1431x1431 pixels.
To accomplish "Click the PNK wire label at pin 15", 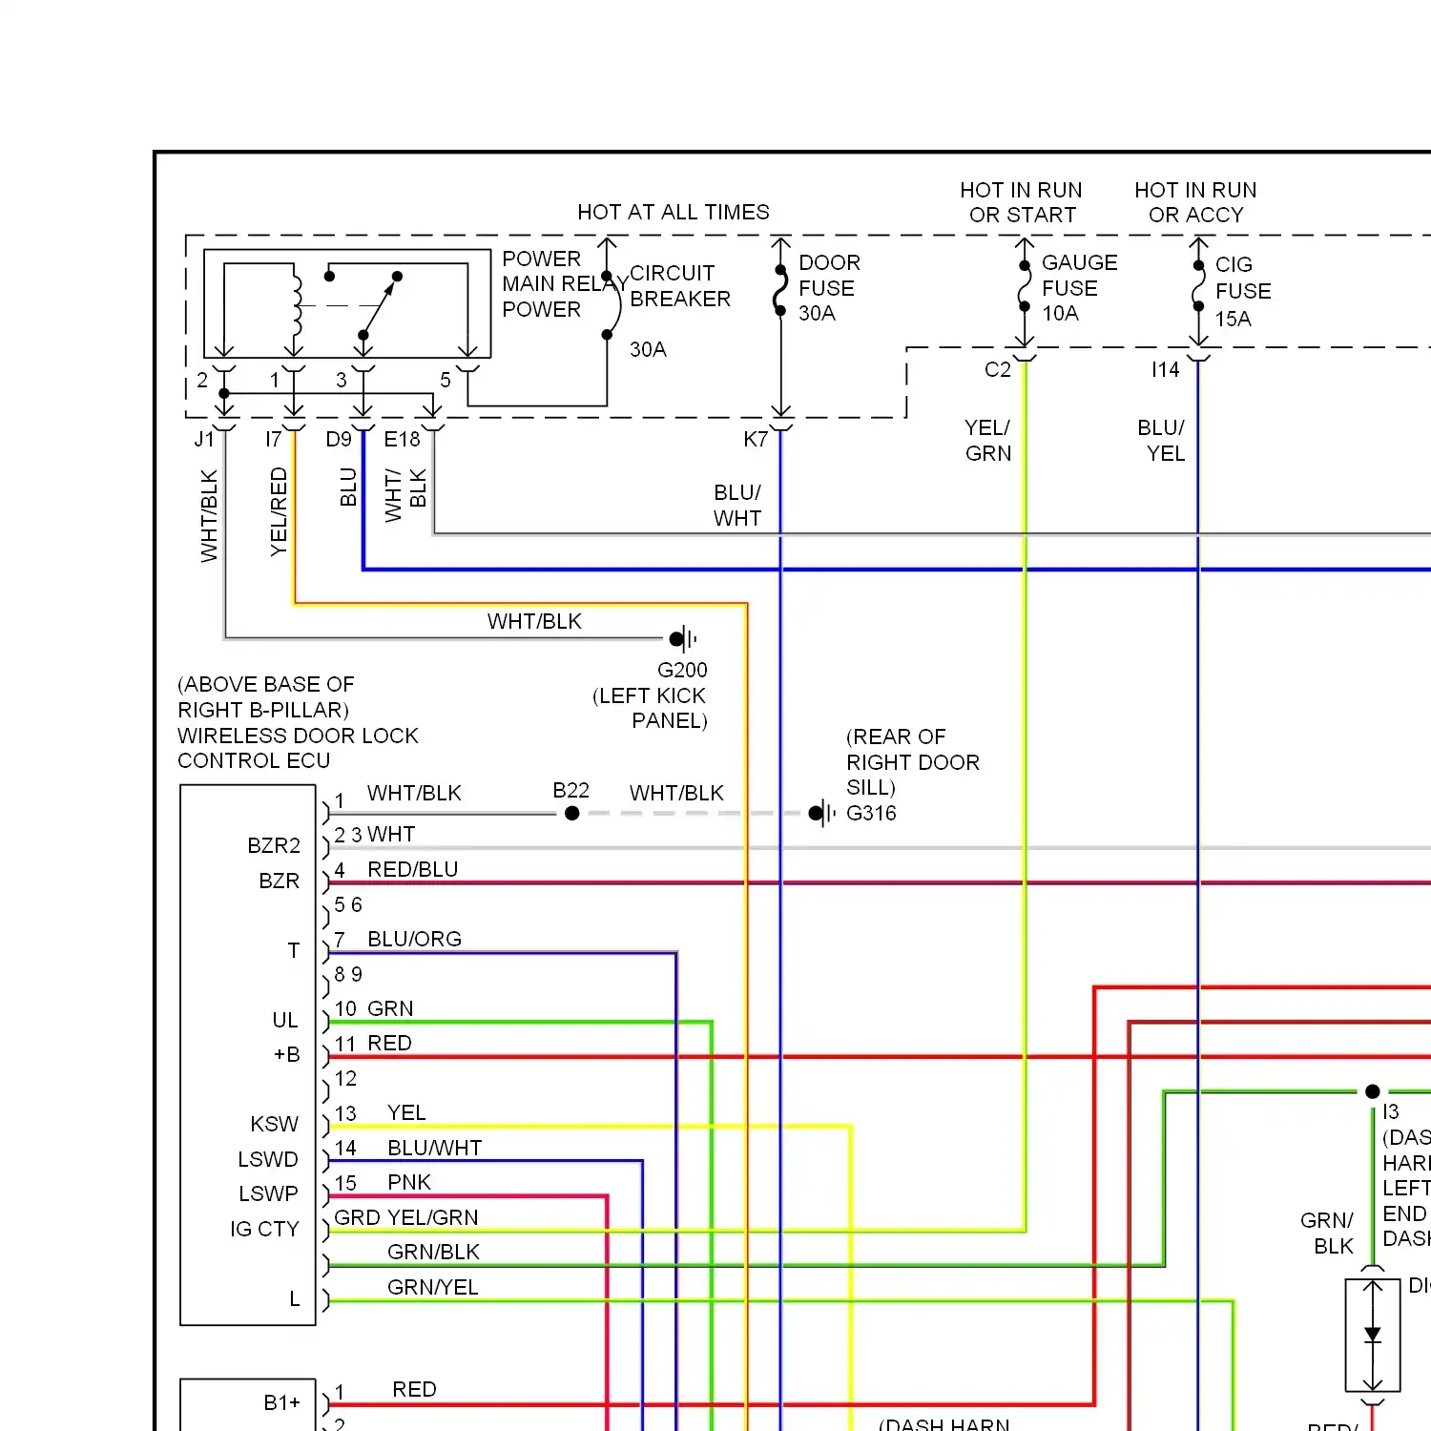I will pos(409,1183).
